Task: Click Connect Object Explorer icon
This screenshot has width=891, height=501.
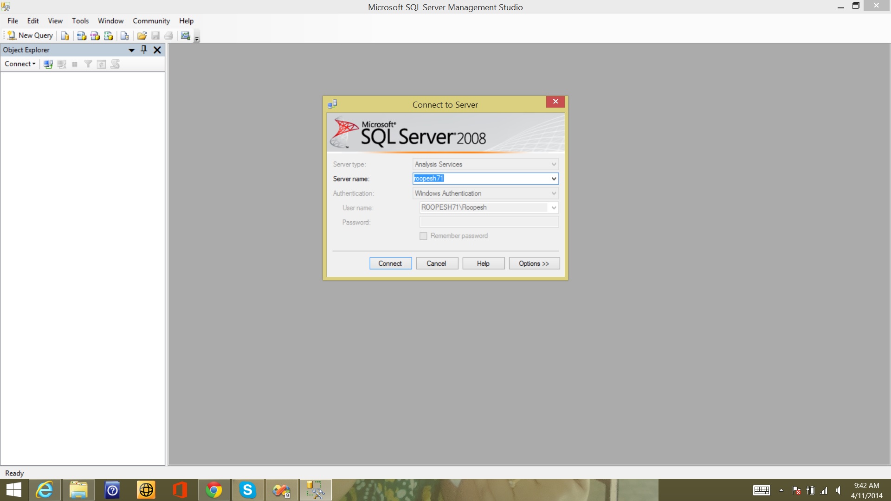Action: click(48, 64)
